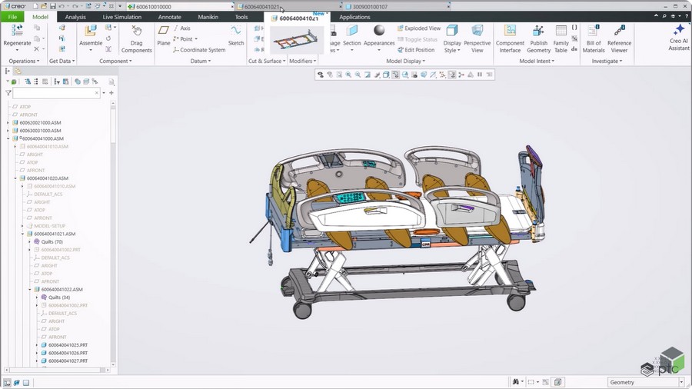
Task: Click the Undo arrow
Action: coord(62,6)
